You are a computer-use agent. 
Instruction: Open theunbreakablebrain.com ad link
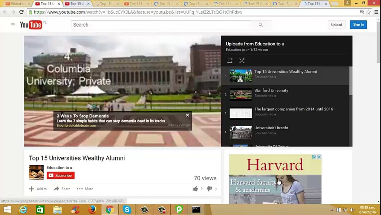coord(76,126)
